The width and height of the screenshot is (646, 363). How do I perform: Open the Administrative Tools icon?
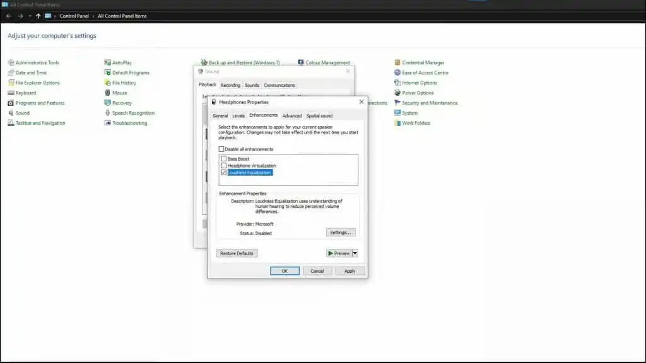[x=11, y=62]
